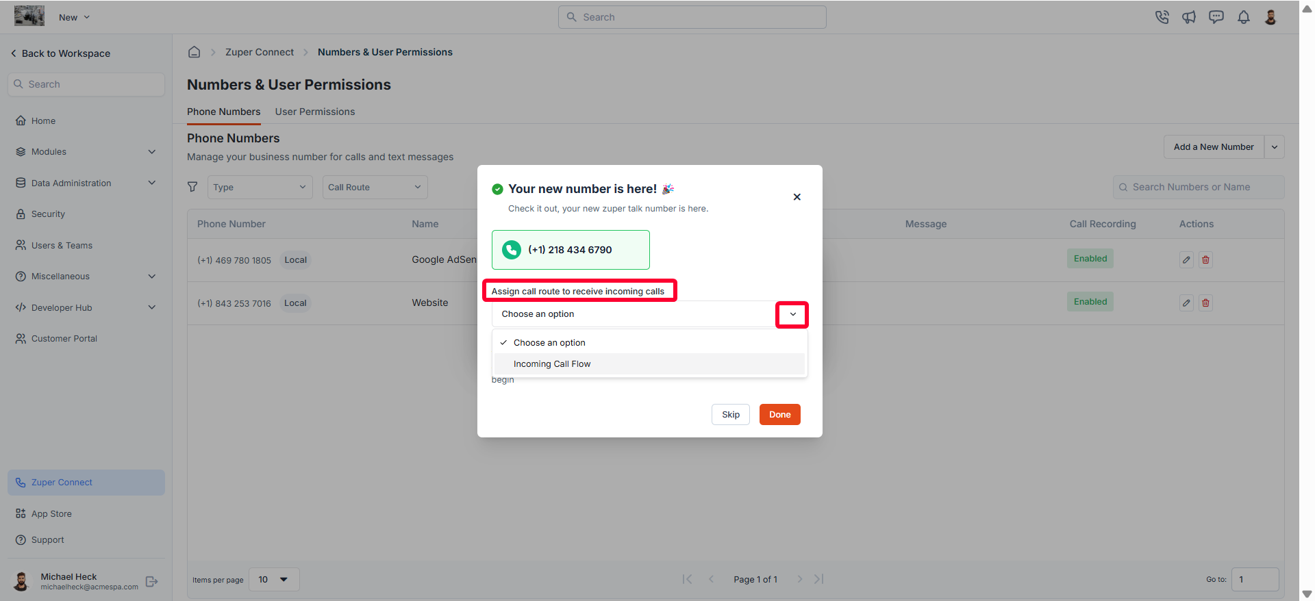Go to previous page arrow
Image resolution: width=1315 pixels, height=601 pixels.
[711, 579]
